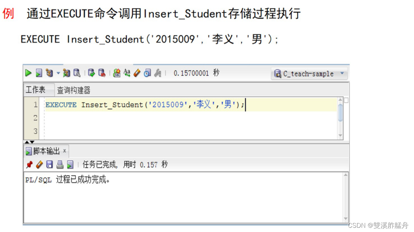Click the Commit icon with green checkmark
The image size is (414, 232).
pyautogui.click(x=91, y=73)
